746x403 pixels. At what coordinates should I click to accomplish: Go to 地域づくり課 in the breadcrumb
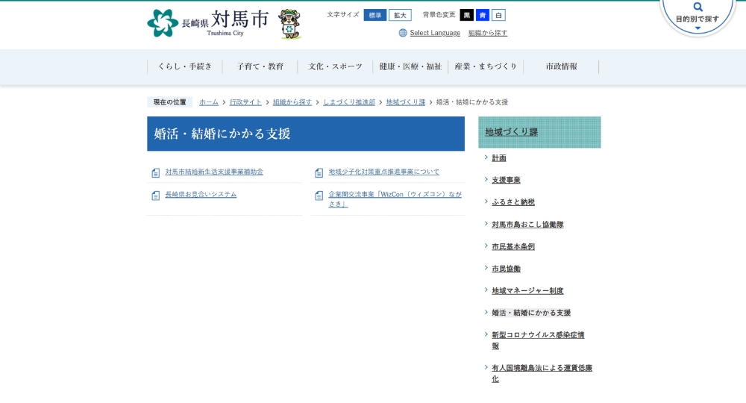click(406, 101)
